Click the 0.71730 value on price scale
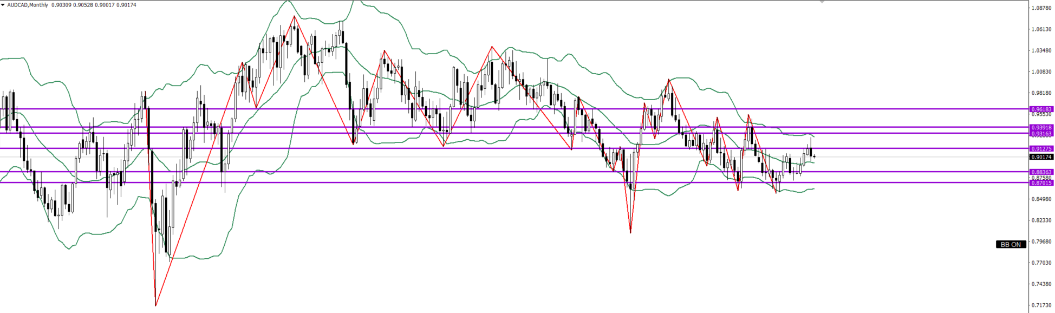This screenshot has height=313, width=1055. click(x=1041, y=305)
